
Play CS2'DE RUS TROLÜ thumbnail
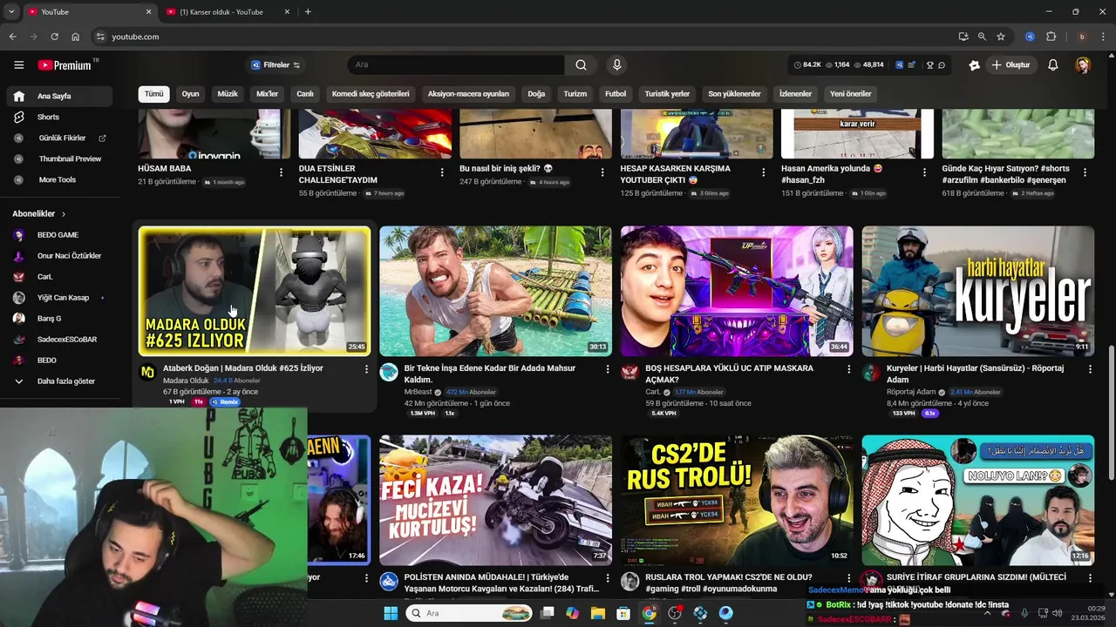click(737, 500)
